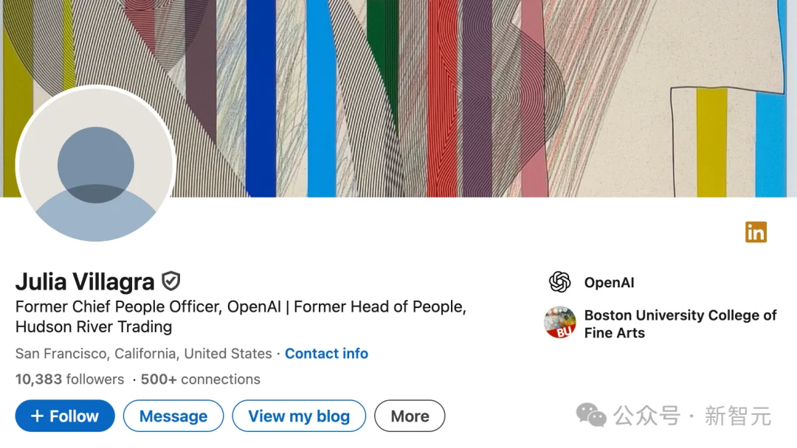Image resolution: width=797 pixels, height=448 pixels.
Task: Open the OpenAI company page
Action: 610,282
